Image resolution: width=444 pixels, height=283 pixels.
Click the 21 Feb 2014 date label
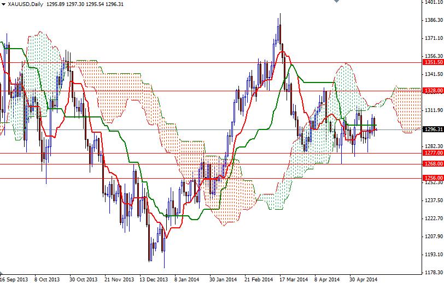tap(259, 279)
